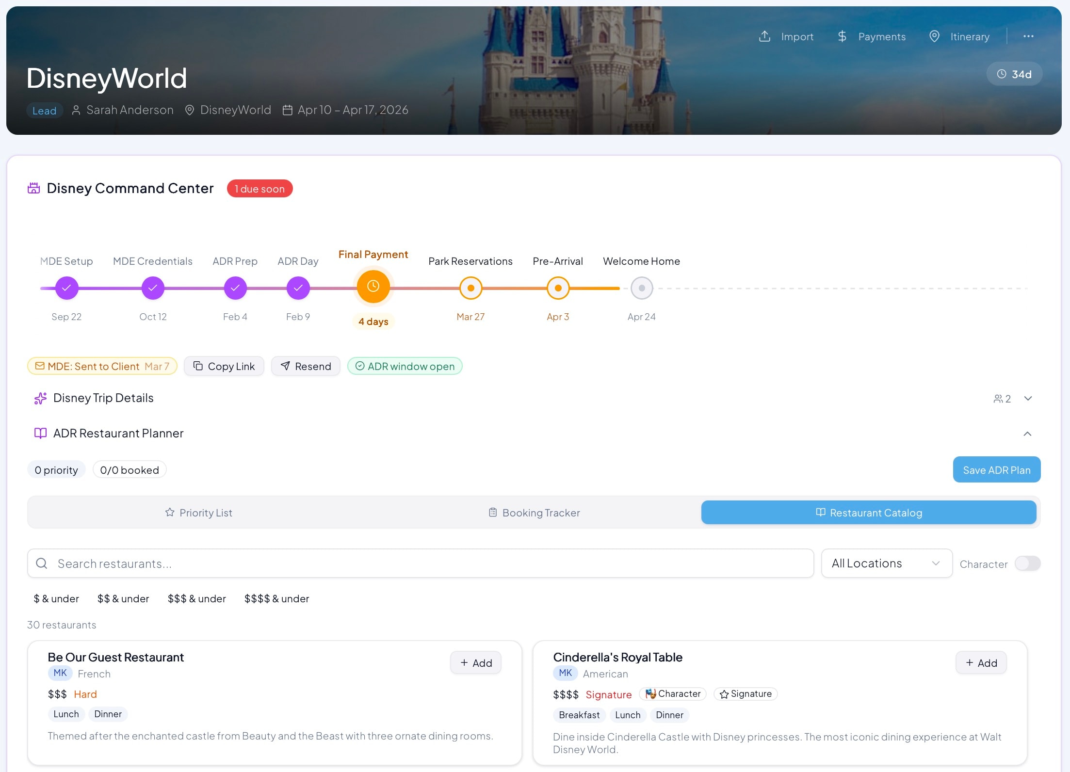Collapse the ADR Restaurant Planner section
The height and width of the screenshot is (772, 1070).
tap(1028, 434)
